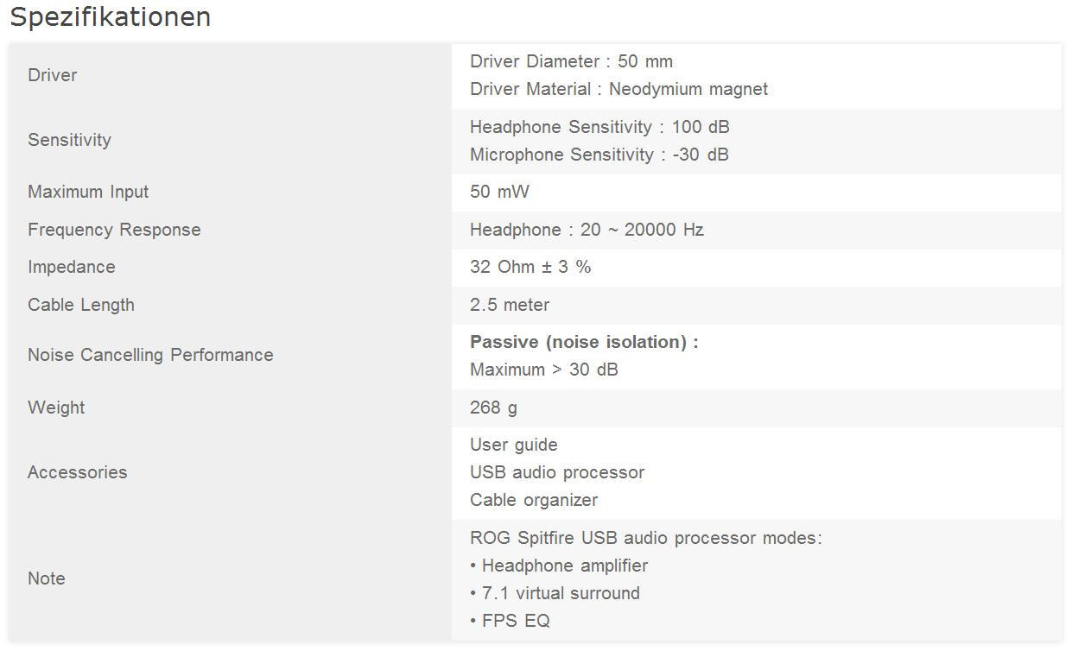Image resolution: width=1072 pixels, height=651 pixels.
Task: Click the Noise Cancelling Performance label
Action: 150,355
